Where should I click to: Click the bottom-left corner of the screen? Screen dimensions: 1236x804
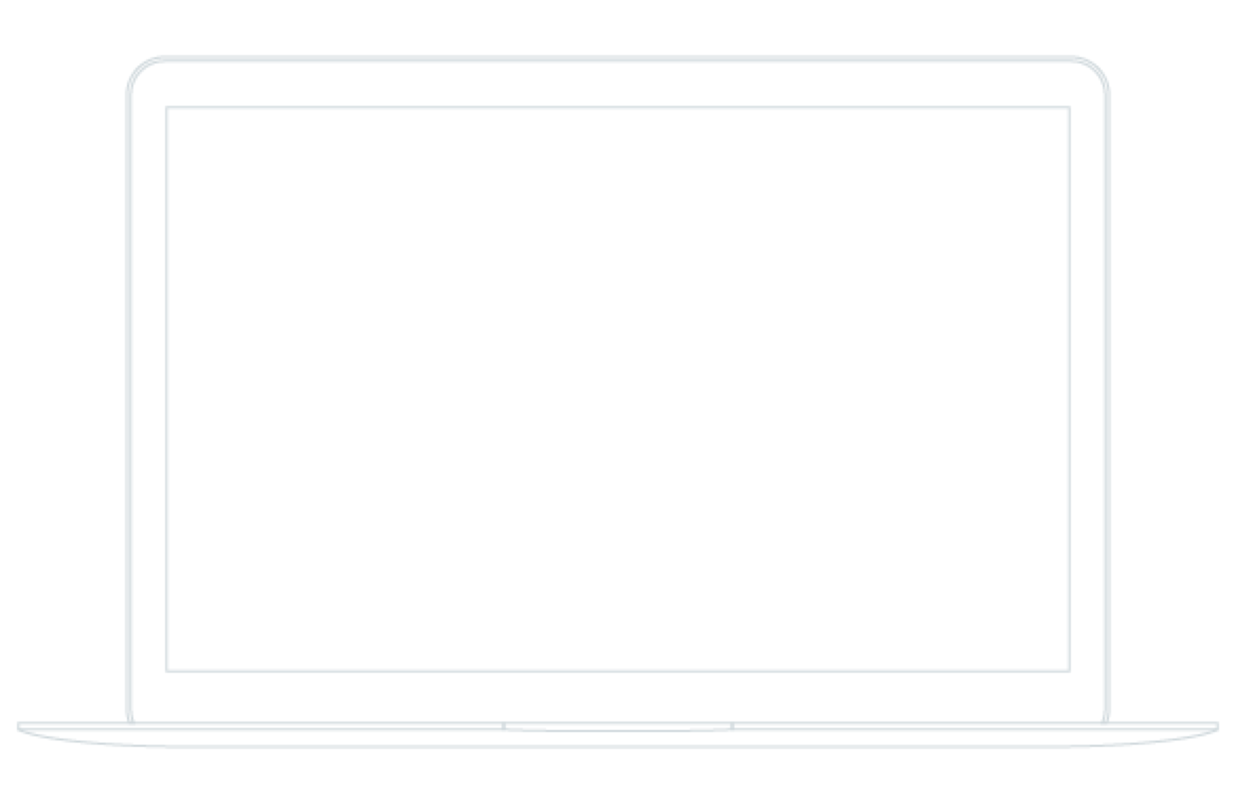pos(167,670)
